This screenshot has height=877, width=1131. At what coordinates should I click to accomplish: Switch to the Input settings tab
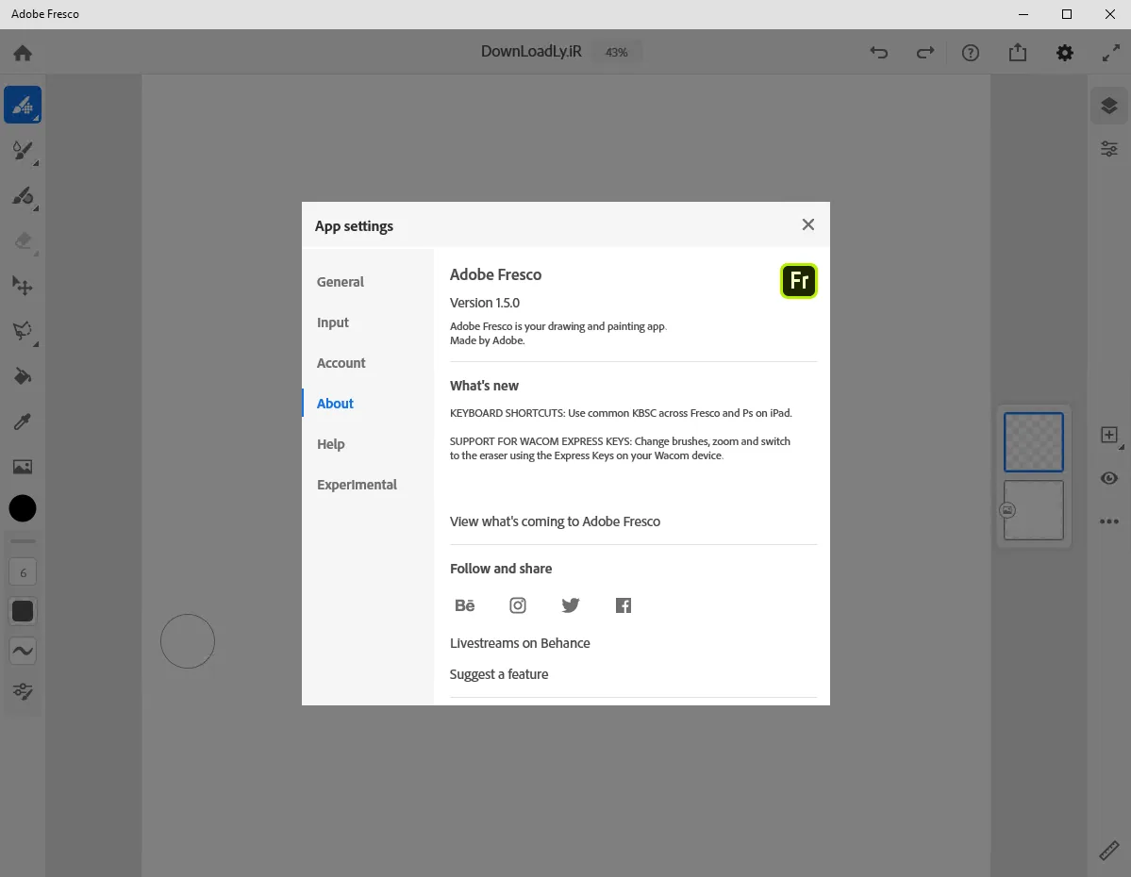tap(333, 323)
